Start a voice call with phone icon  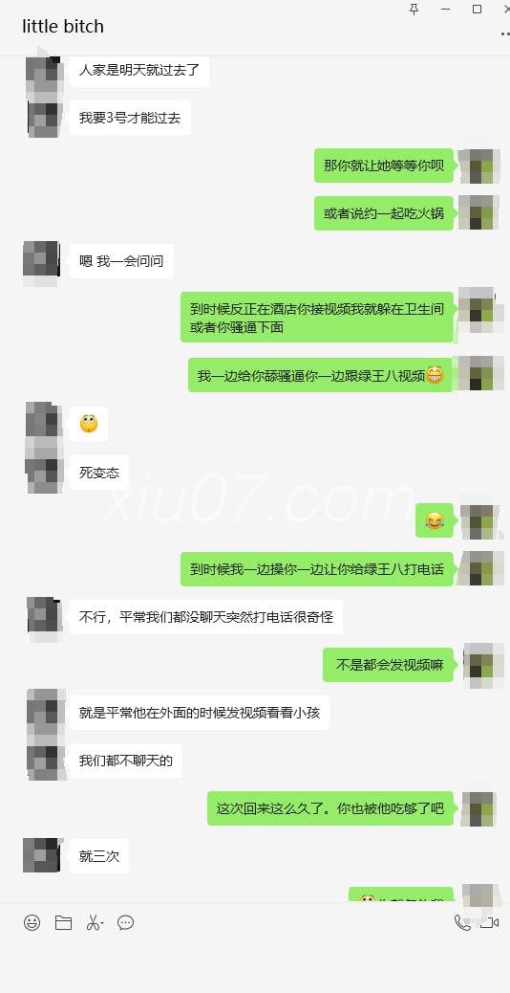[462, 923]
